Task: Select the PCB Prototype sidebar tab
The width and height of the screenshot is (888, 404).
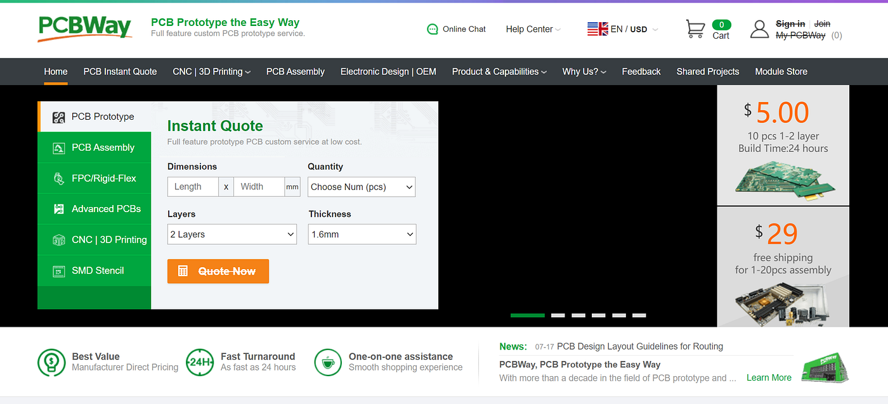Action: click(x=95, y=117)
